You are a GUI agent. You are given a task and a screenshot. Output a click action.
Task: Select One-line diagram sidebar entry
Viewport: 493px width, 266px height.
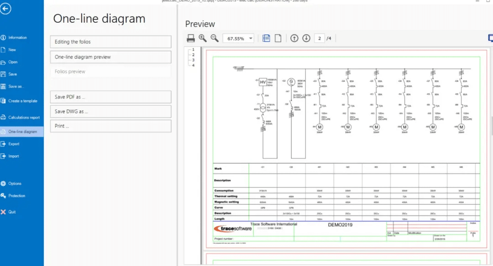coord(22,132)
